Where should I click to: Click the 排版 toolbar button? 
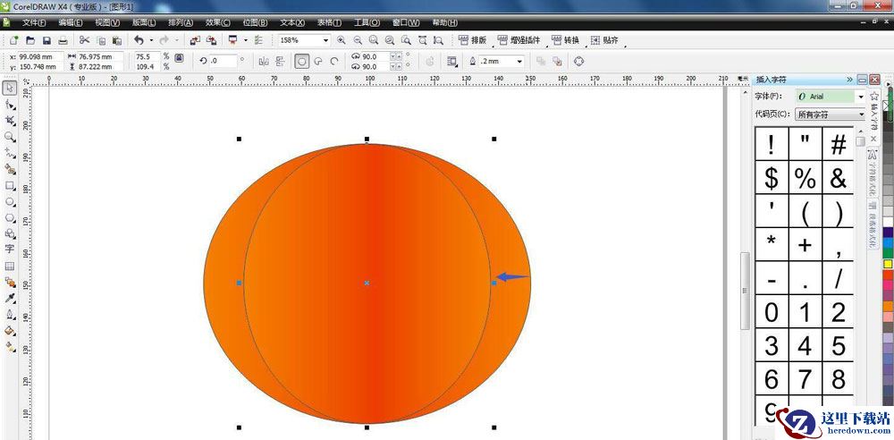pyautogui.click(x=473, y=40)
